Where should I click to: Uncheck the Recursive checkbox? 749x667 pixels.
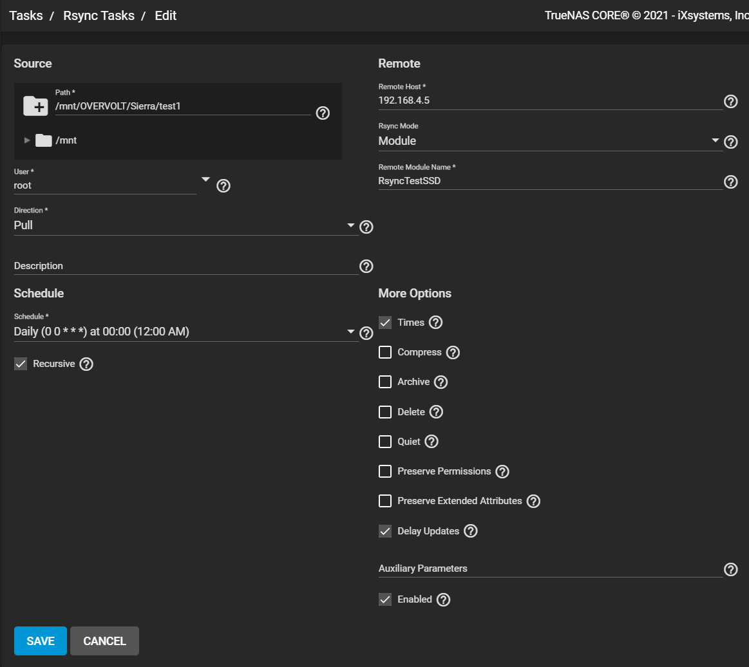coord(21,364)
